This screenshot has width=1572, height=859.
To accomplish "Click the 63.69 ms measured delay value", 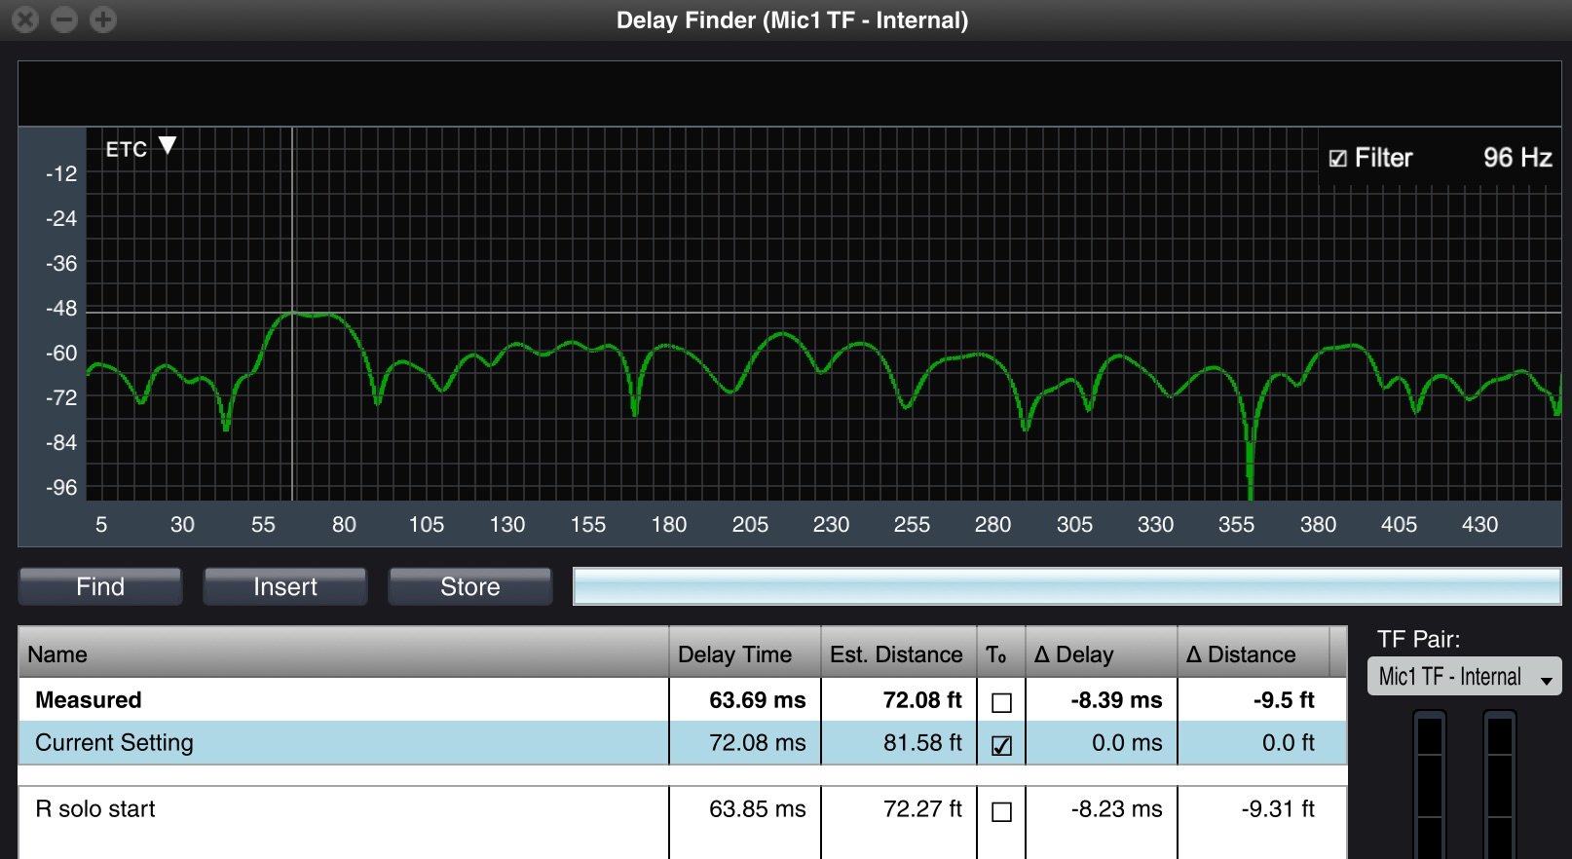I will point(757,700).
